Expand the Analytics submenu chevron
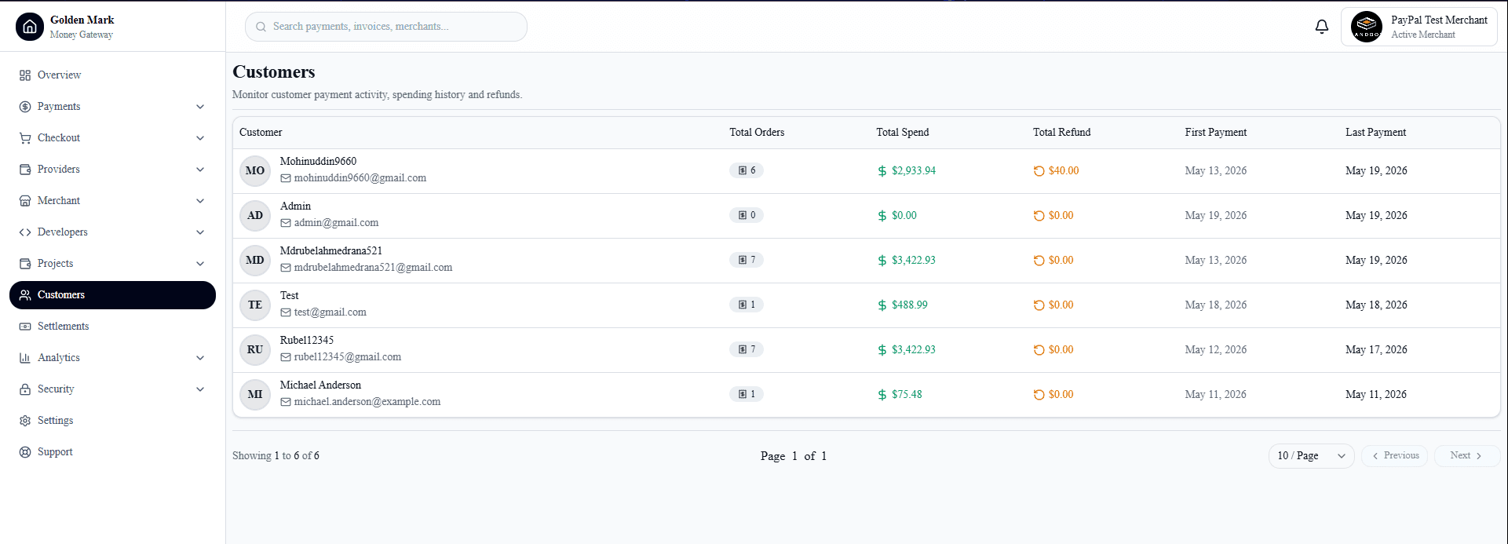This screenshot has width=1508, height=544. click(x=200, y=358)
